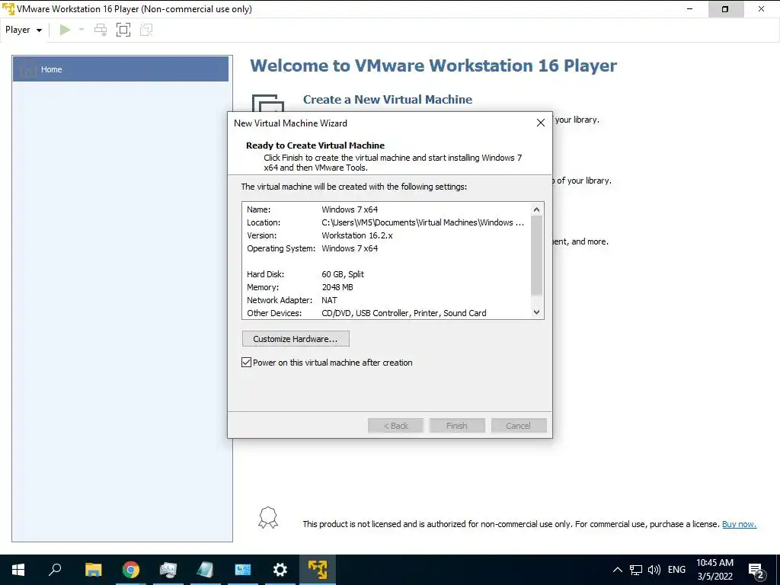Click the Buy now link
Screen dimensions: 780x585
coord(739,524)
